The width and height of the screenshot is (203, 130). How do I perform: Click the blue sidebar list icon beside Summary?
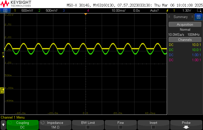pos(198,17)
